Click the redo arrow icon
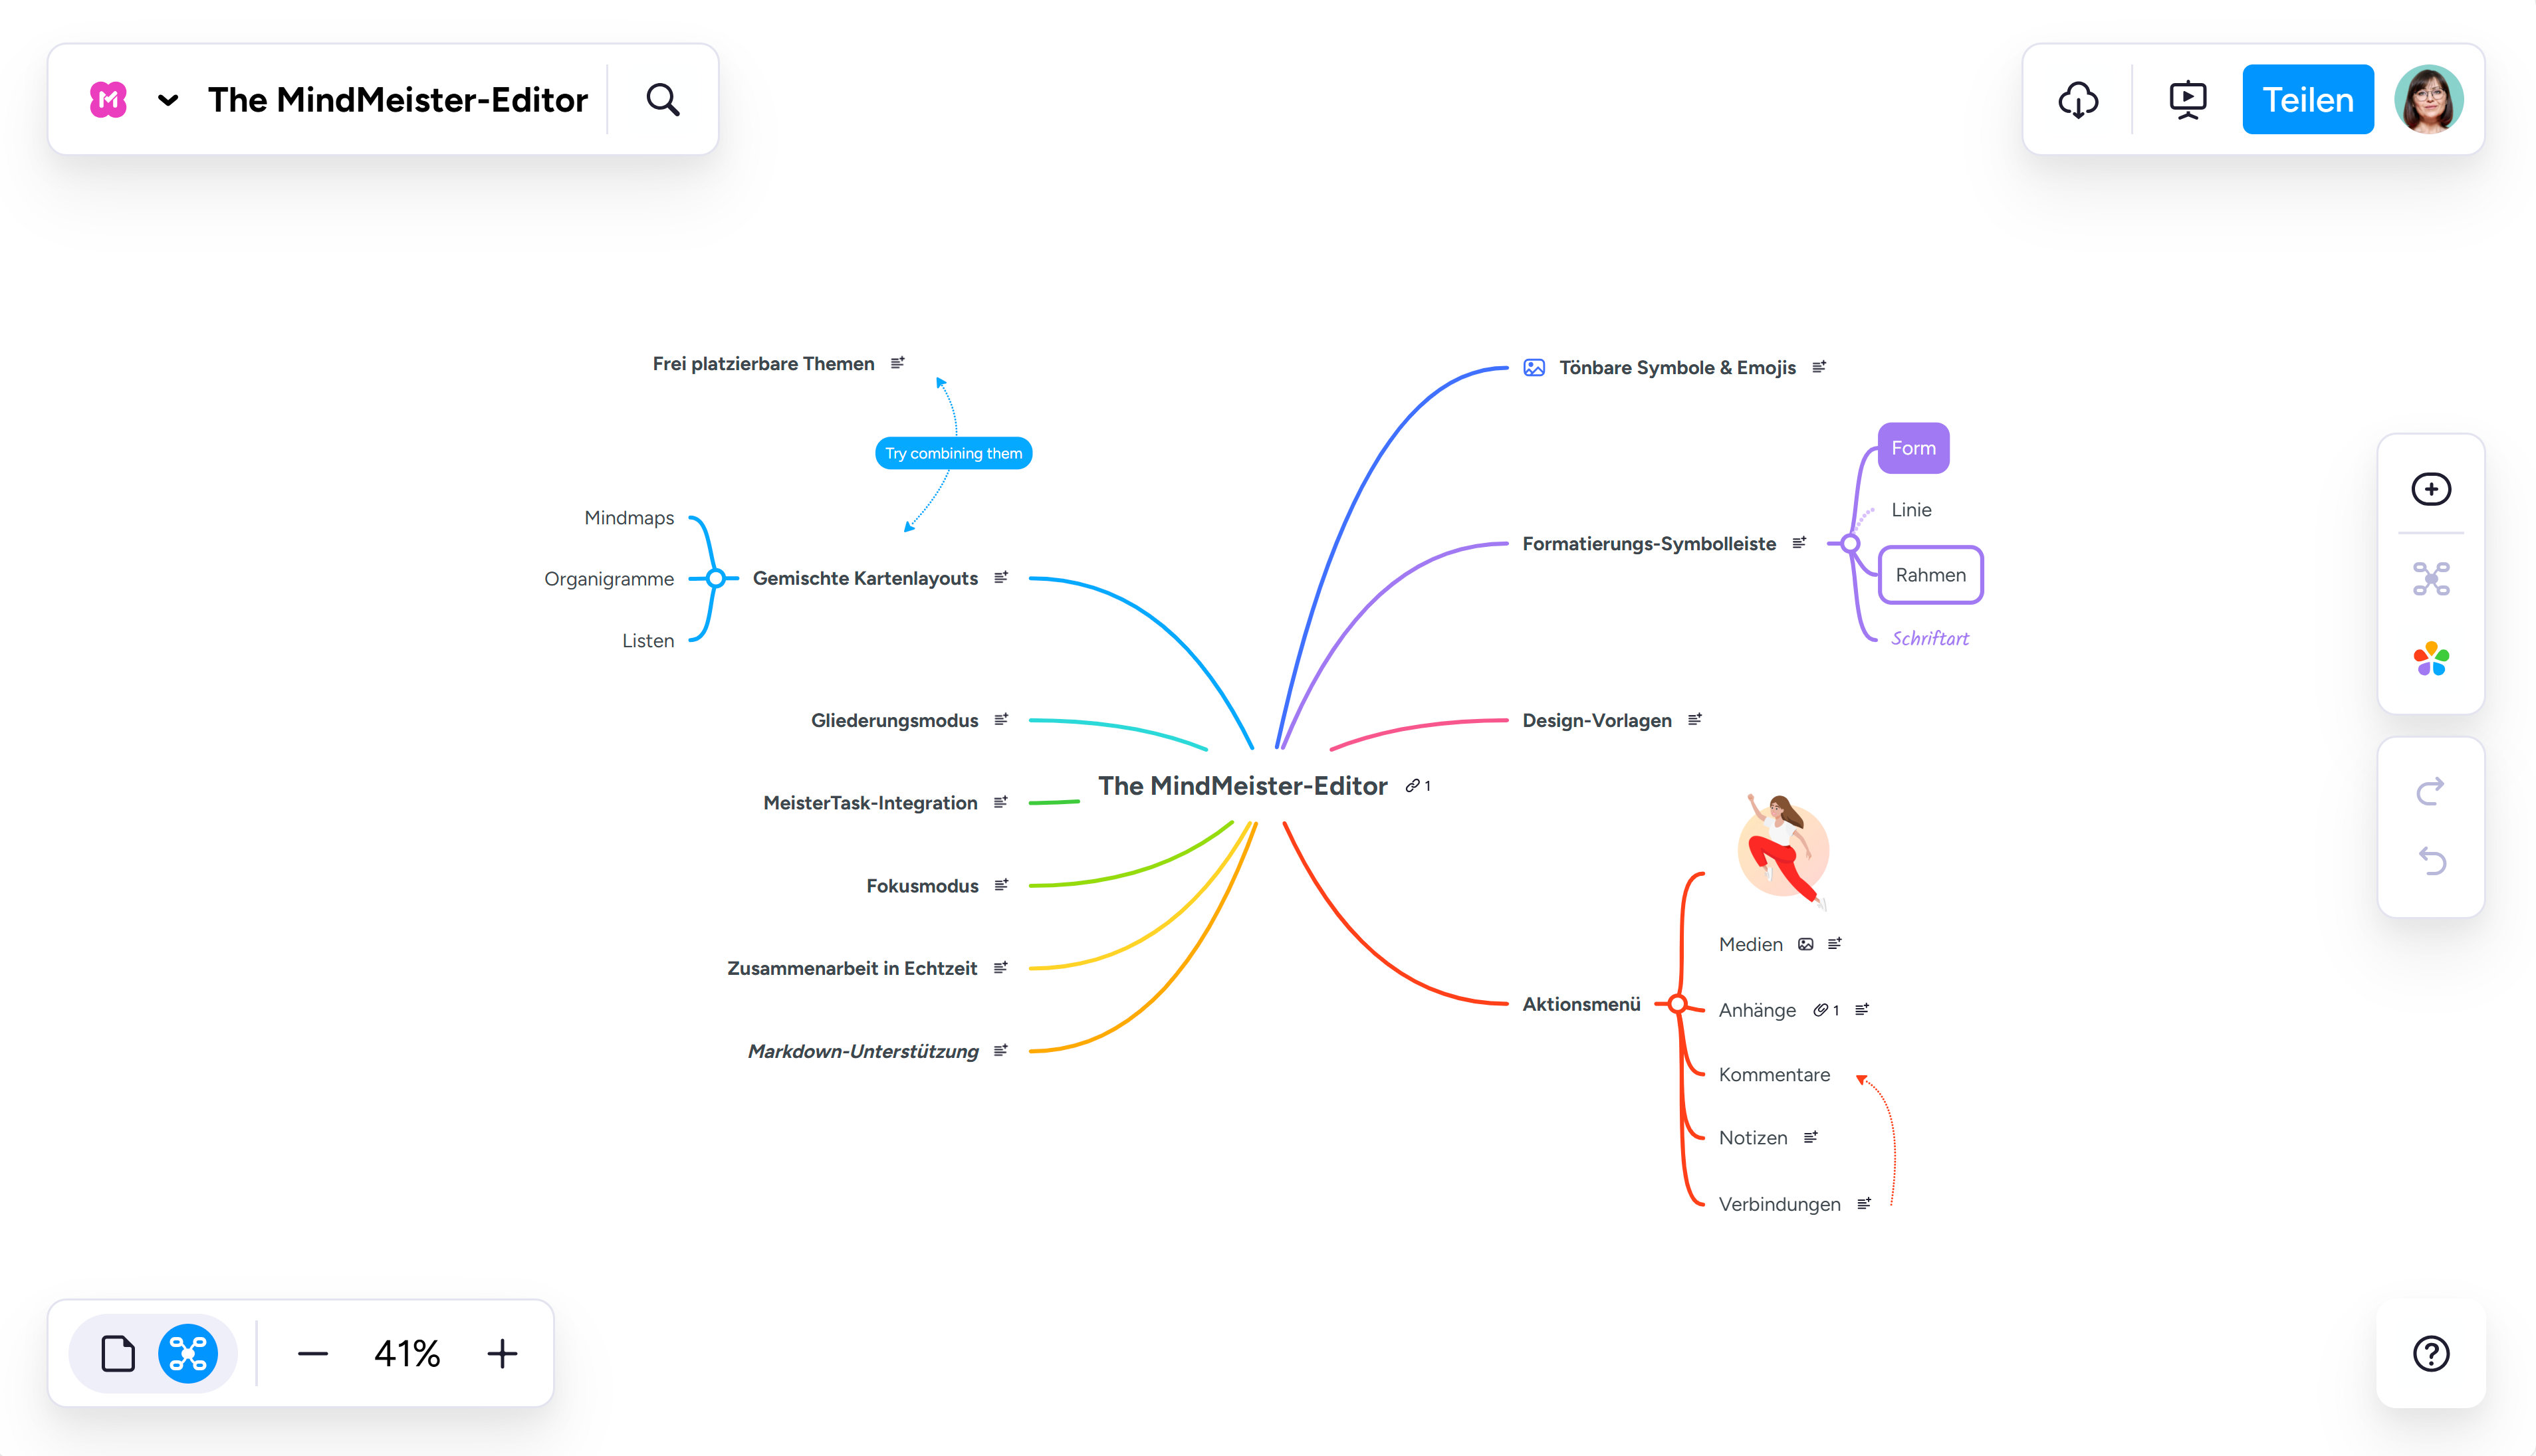The width and height of the screenshot is (2536, 1456). coord(2431,791)
